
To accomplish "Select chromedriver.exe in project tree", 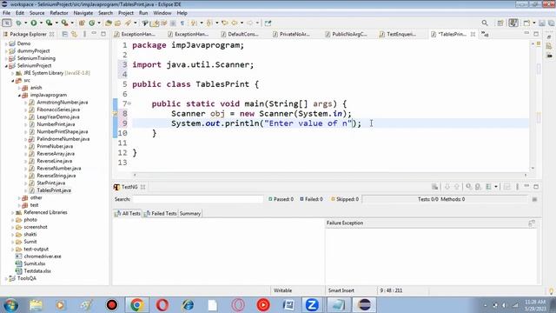I will click(x=43, y=256).
